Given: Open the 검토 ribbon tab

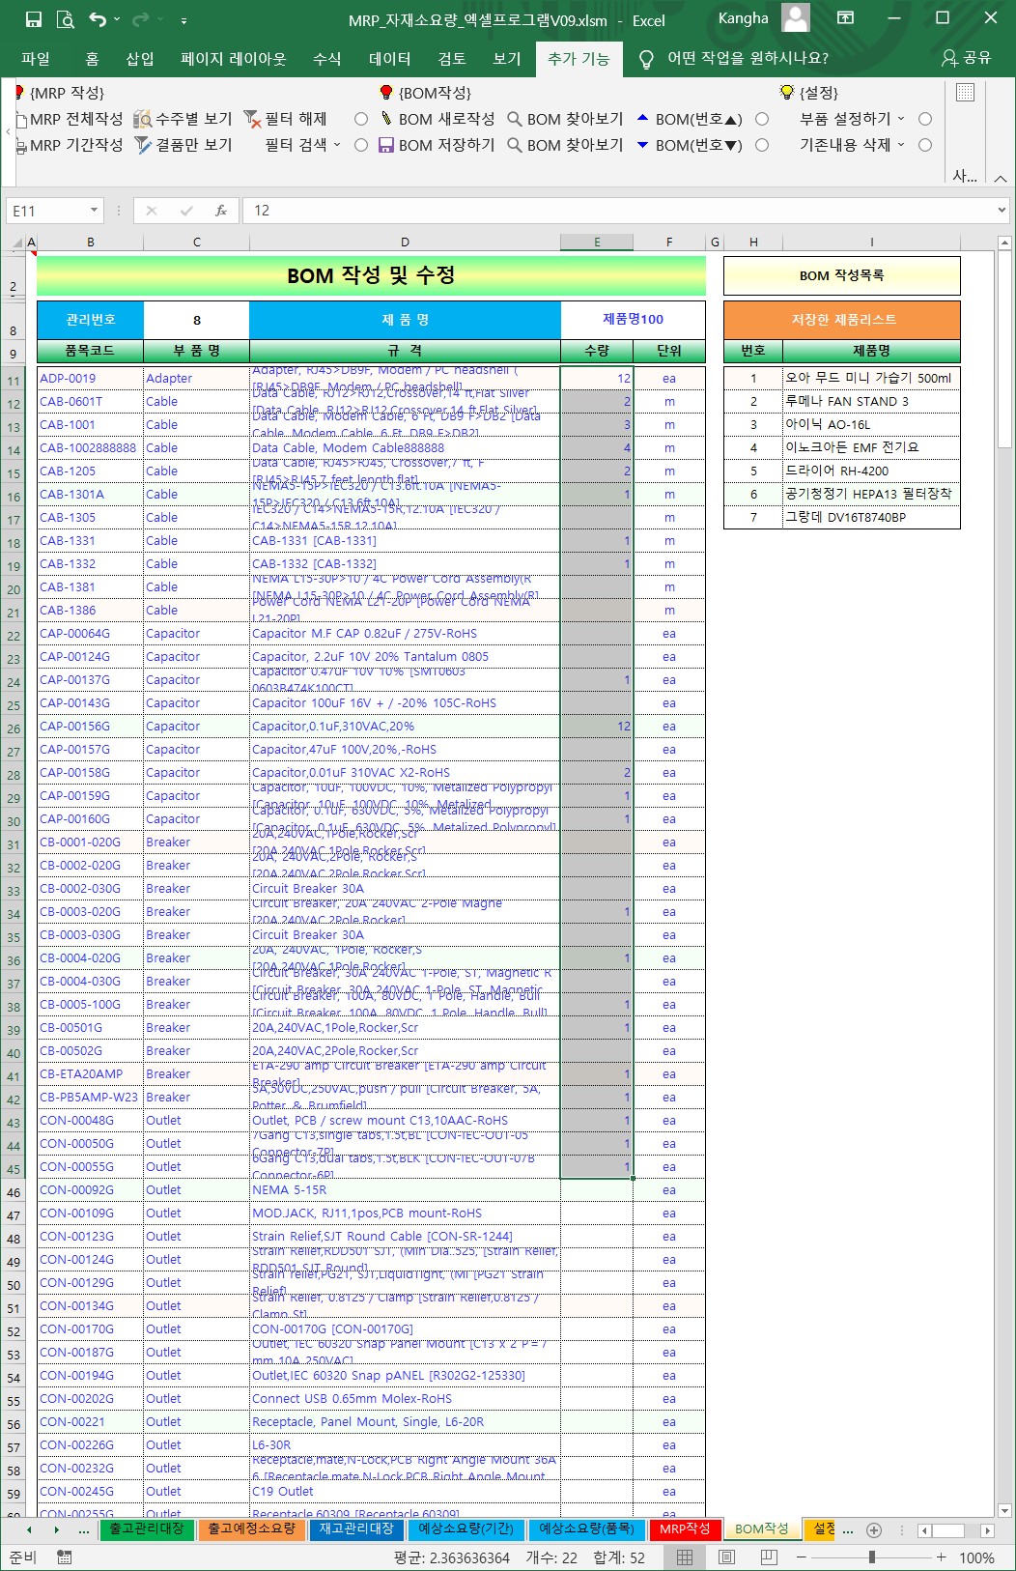Looking at the screenshot, I should click(452, 58).
